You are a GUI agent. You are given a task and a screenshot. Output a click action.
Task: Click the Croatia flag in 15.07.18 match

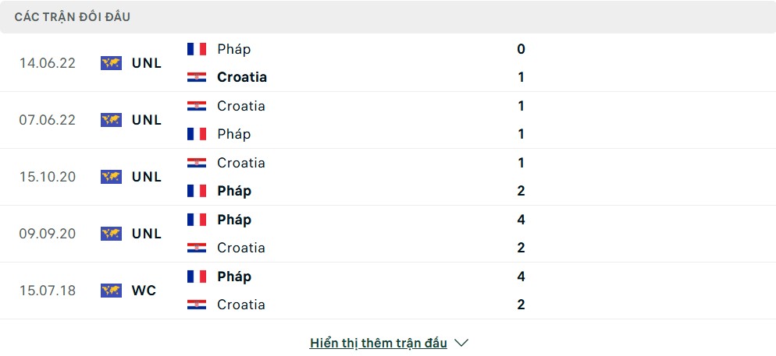pos(197,304)
